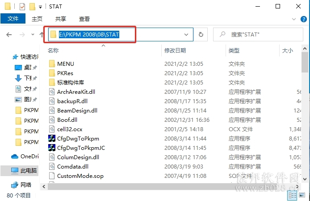Switch to large icons view layout
This screenshot has width=310, height=201.
pyautogui.click(x=302, y=195)
